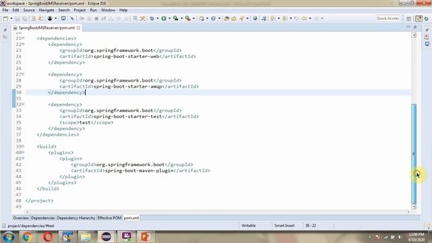Click Smart Insert in status bar

pyautogui.click(x=284, y=225)
